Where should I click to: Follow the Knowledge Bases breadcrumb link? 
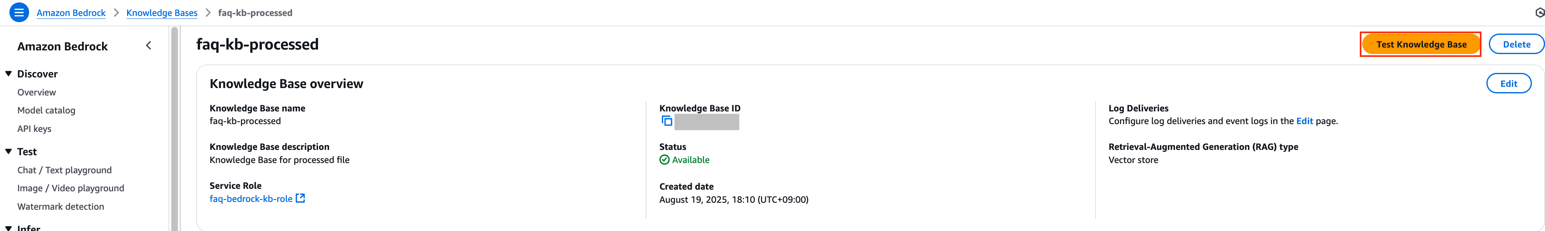161,13
